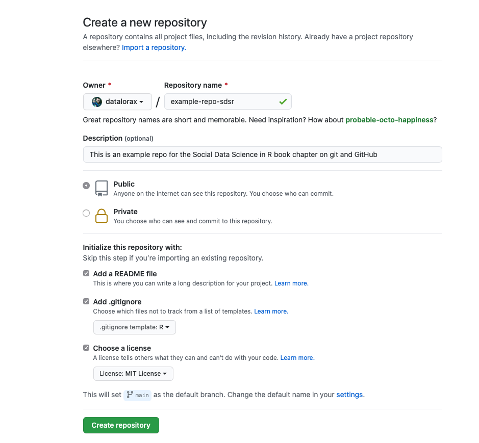This screenshot has width=479, height=443.
Task: Click the Create repository button
Action: coord(121,425)
